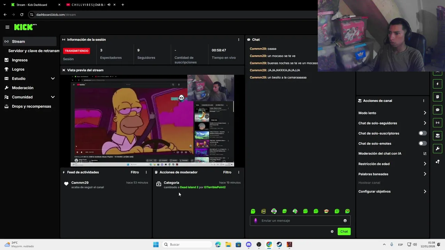
Task: Open the Windows Start menu
Action: point(156,244)
